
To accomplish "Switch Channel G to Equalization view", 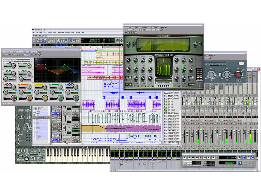I will (x=164, y=83).
